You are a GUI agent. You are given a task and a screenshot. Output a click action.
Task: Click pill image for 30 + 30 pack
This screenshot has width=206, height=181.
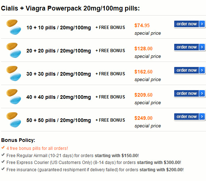(13, 73)
